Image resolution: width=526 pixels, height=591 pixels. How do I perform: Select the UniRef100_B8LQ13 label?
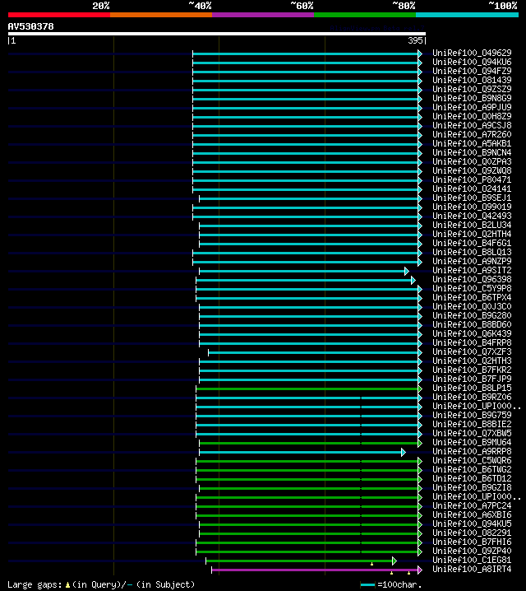(x=472, y=252)
